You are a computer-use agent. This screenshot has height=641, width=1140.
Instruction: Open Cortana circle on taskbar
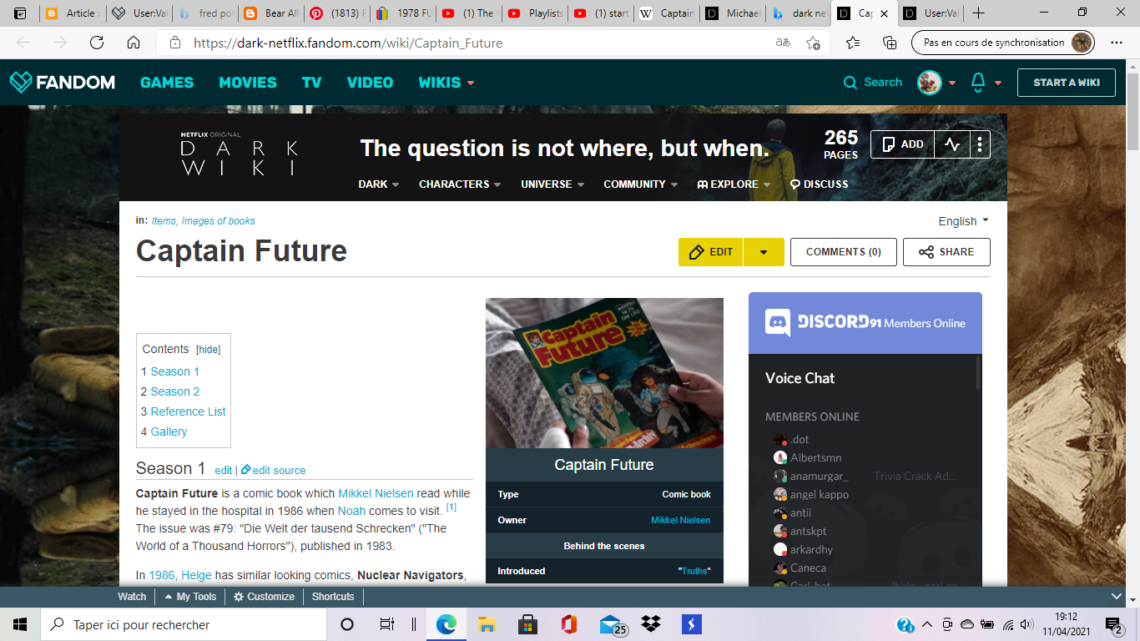pyautogui.click(x=347, y=624)
